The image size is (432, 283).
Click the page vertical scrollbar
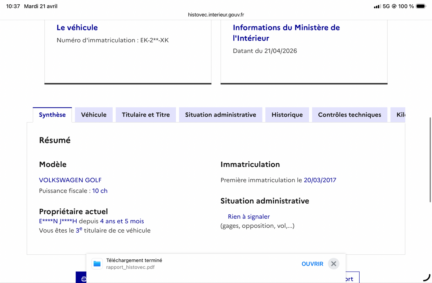click(x=430, y=160)
